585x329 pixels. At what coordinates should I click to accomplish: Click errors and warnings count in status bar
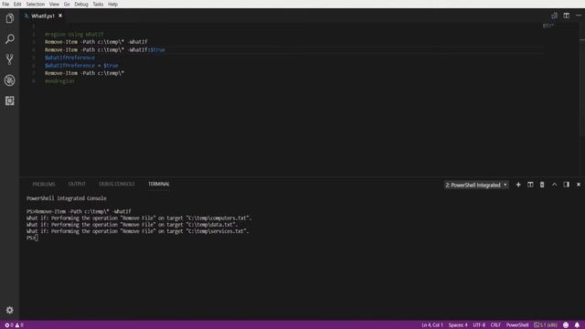point(15,325)
